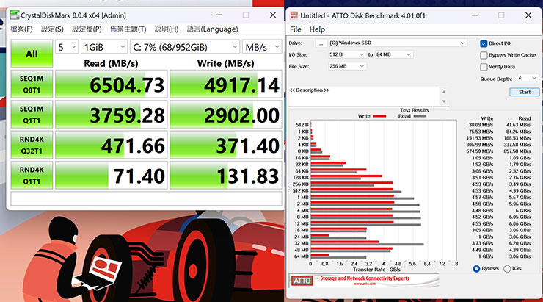The width and height of the screenshot is (543, 302).
Task: Open the MB/s unit dropdown
Action: pyautogui.click(x=262, y=47)
